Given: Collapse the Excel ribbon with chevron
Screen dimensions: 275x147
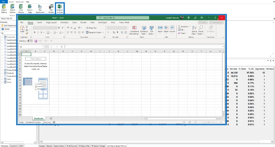Looking at the screenshot, I should coord(223,37).
